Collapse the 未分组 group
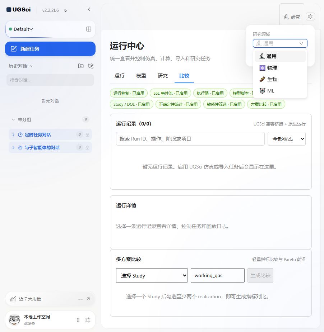The image size is (324, 332). [x=13, y=119]
